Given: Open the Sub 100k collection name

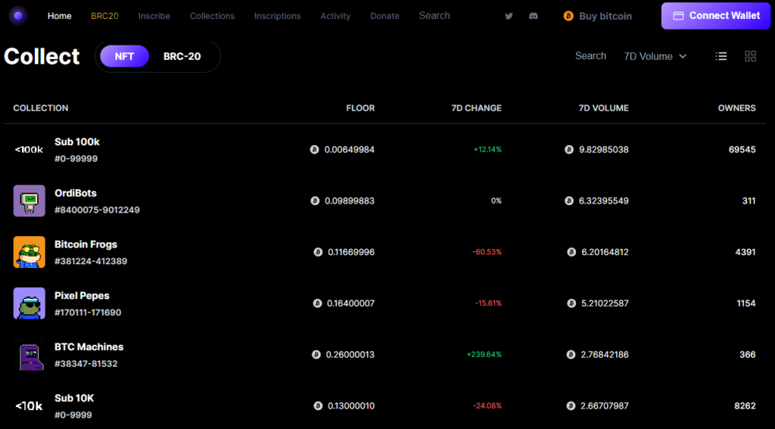Looking at the screenshot, I should (x=77, y=141).
